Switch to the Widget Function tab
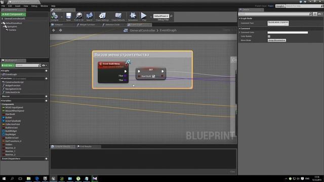This screenshot has height=182, width=324. [87, 25]
